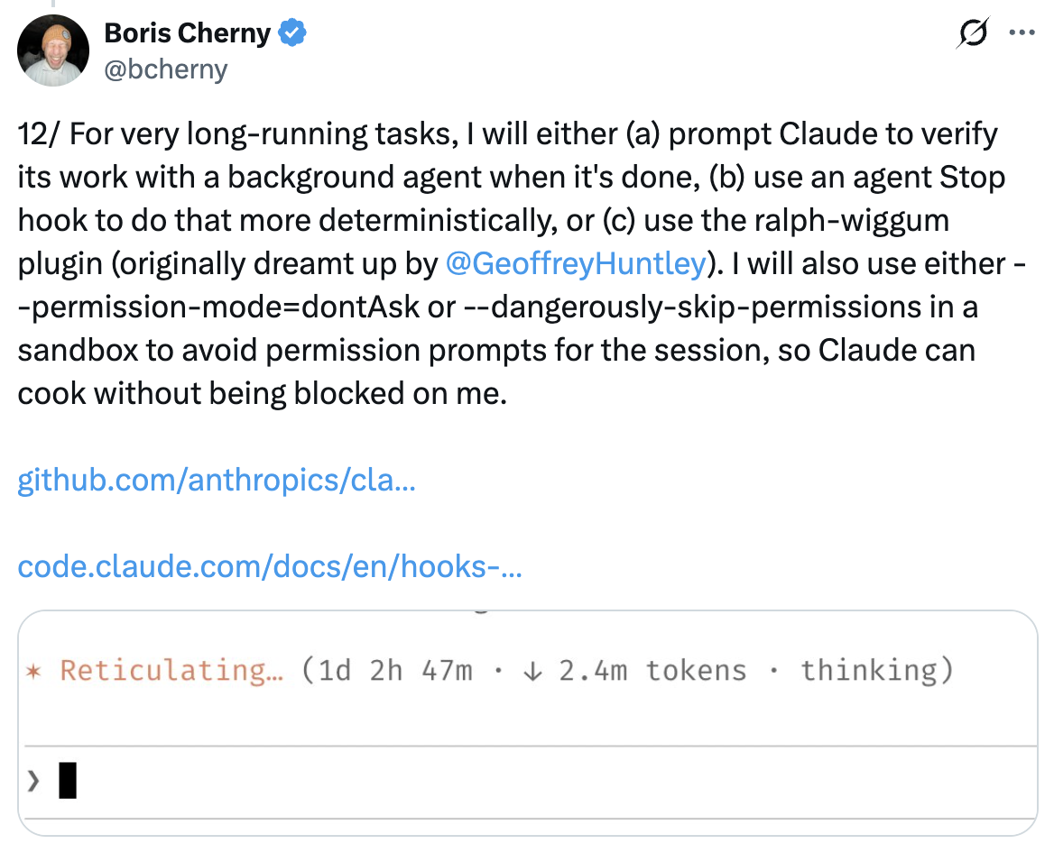Open Boris Cherny's profile avatar
This screenshot has height=853, width=1054.
click(x=52, y=50)
